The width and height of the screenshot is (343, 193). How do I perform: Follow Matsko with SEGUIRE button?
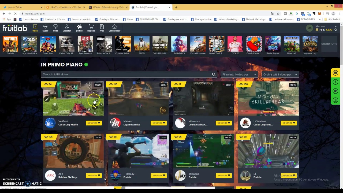pyautogui.click(x=159, y=123)
